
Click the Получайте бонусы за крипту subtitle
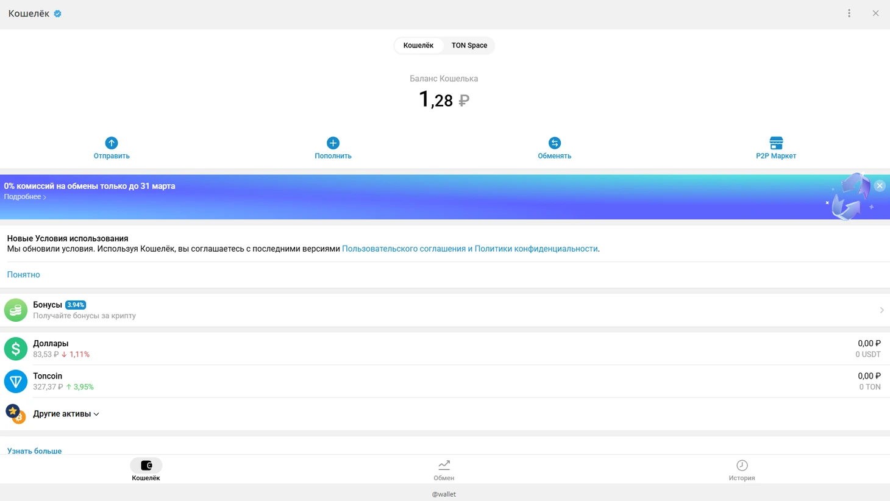point(85,316)
